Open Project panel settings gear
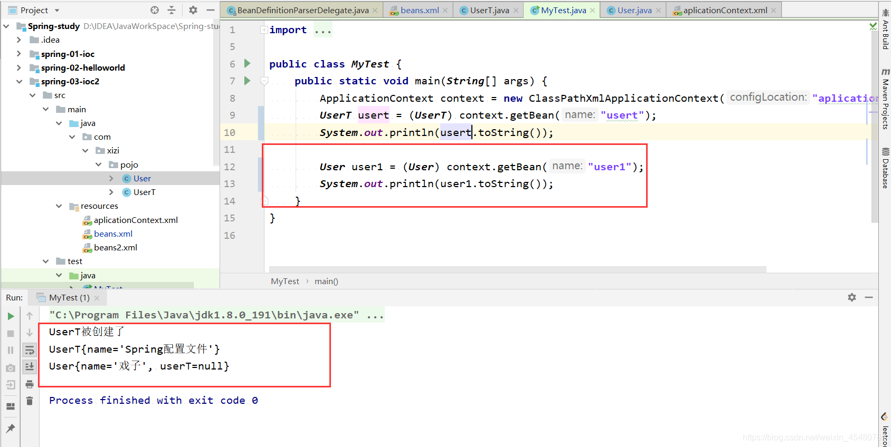 point(193,10)
